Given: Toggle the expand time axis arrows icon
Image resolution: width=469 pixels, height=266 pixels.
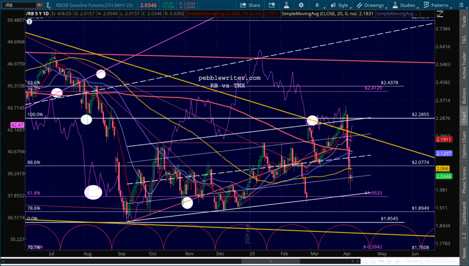Looking at the screenshot, I should tap(381, 261).
